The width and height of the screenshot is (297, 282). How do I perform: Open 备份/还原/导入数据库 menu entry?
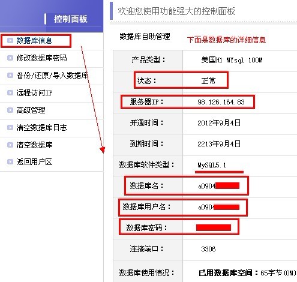52,76
